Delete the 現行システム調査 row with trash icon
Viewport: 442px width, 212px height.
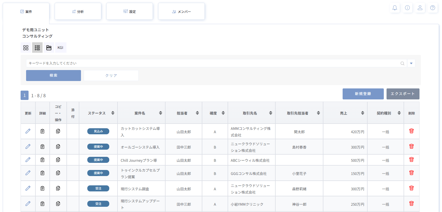coord(411,188)
